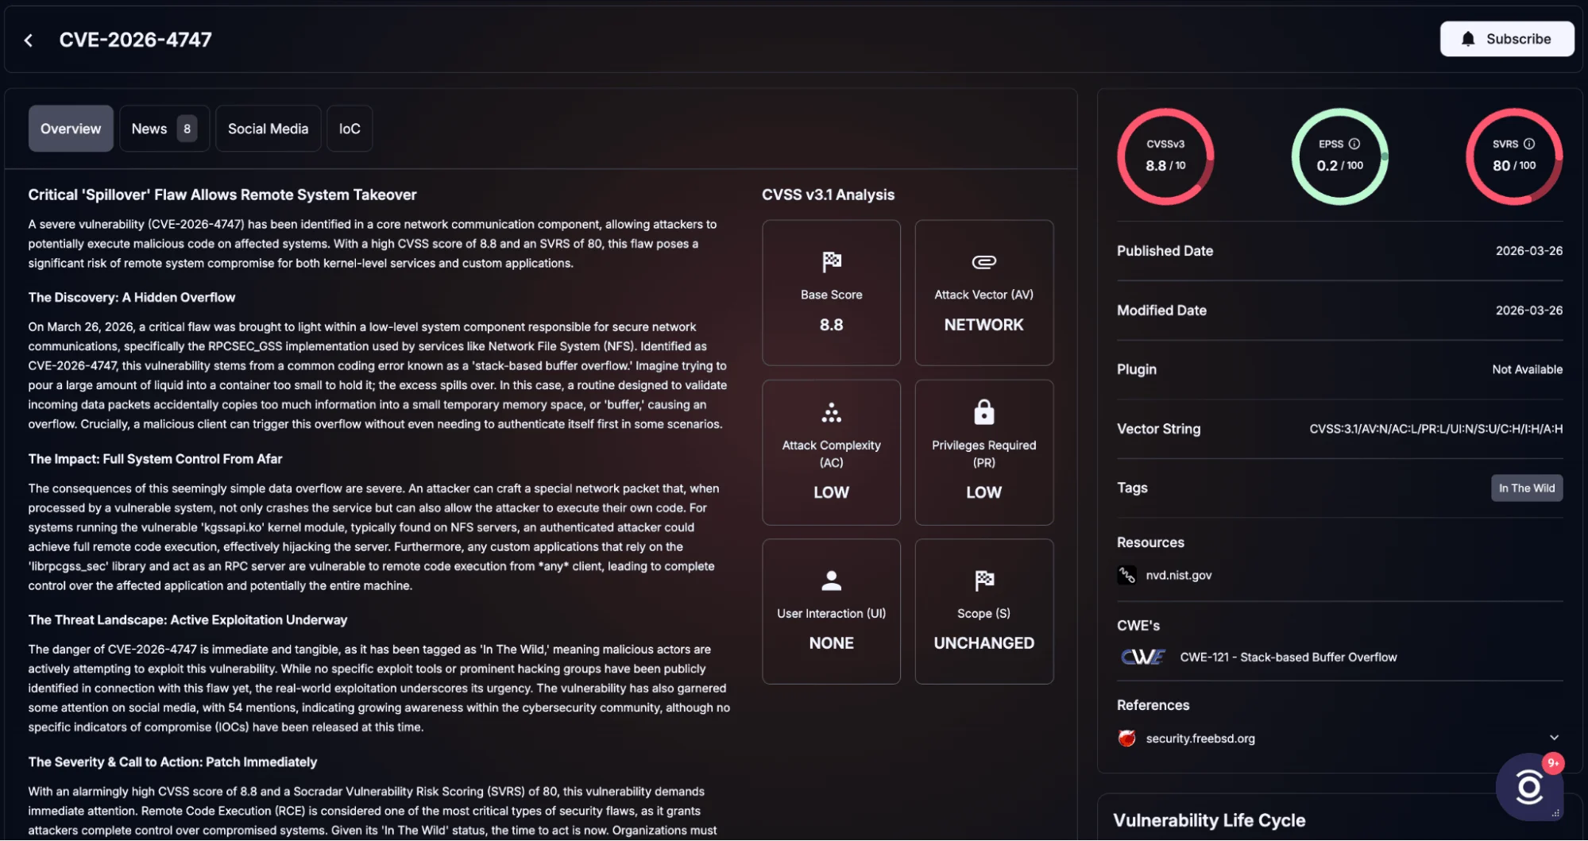1588x841 pixels.
Task: Click the NONE user interaction value
Action: [831, 642]
